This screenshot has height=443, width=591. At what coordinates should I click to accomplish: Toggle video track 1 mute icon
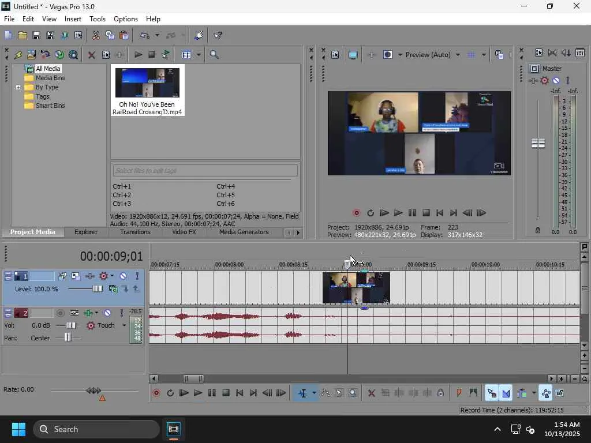tap(124, 276)
